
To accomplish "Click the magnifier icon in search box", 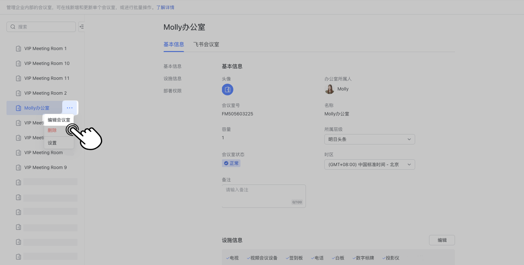I will click(13, 27).
